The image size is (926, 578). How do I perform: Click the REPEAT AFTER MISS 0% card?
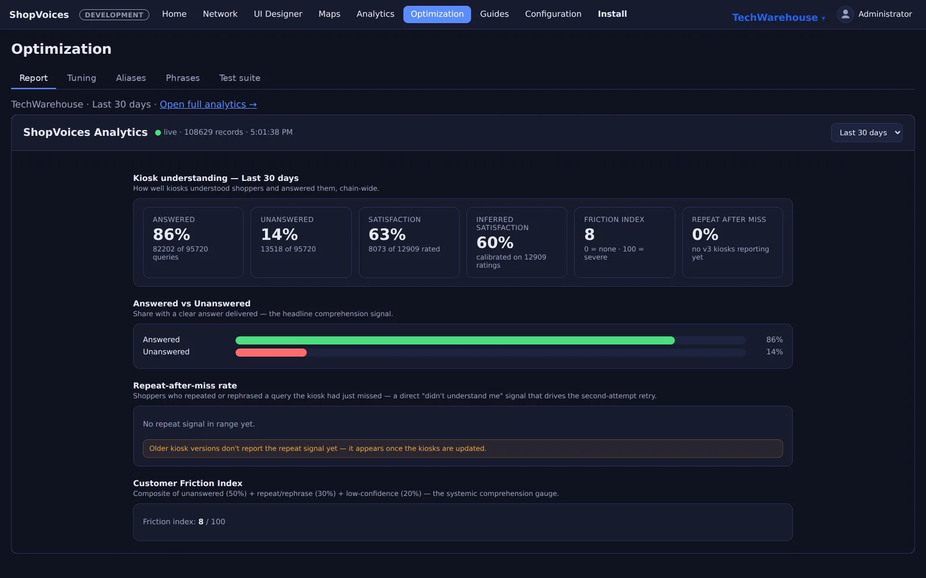point(733,242)
